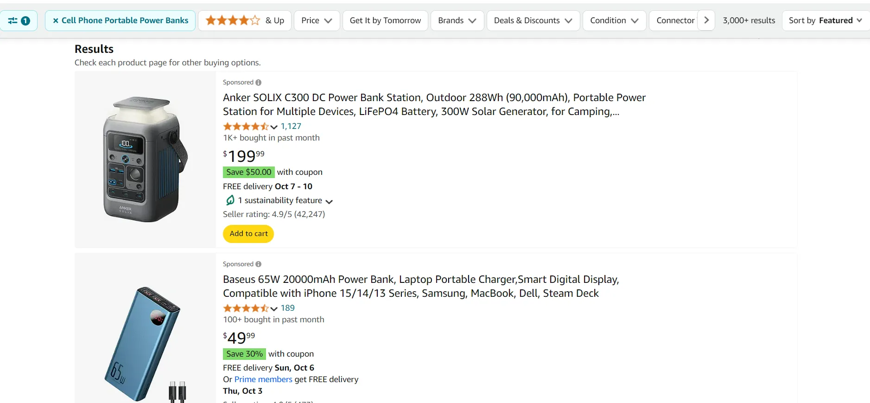Click the Sponsored info icon on Baseus listing

(259, 263)
